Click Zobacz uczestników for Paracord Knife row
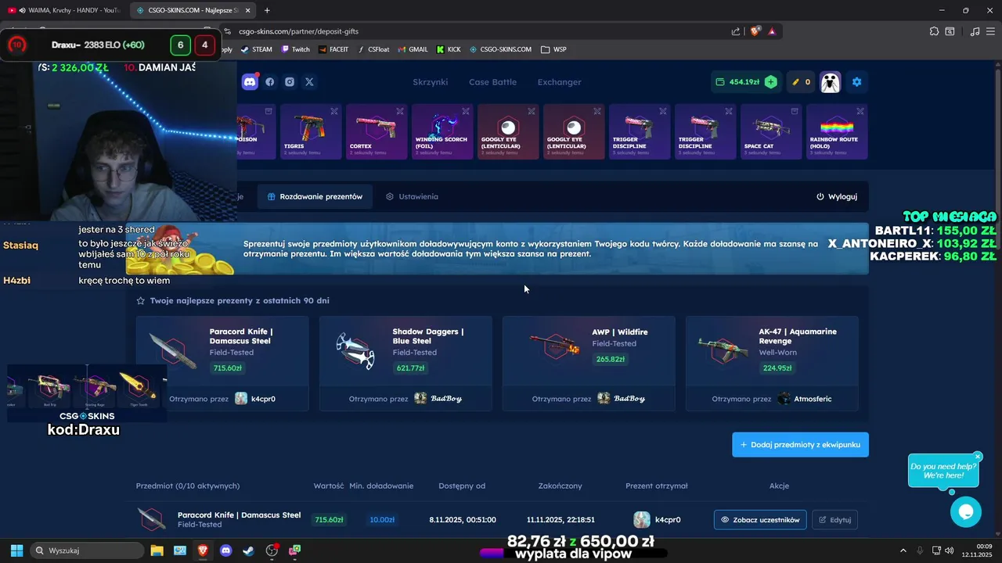1002x563 pixels. pyautogui.click(x=760, y=519)
